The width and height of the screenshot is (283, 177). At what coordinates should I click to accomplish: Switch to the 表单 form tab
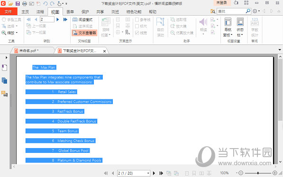pyautogui.click(x=70, y=12)
